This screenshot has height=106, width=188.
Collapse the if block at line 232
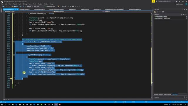[14, 55]
